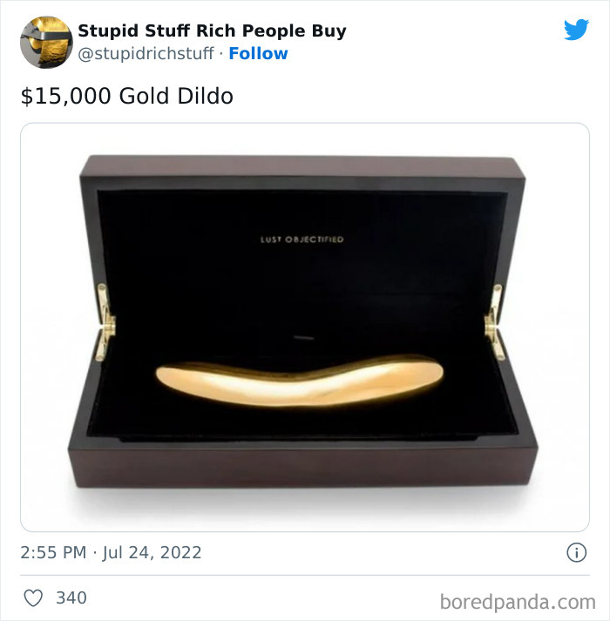The width and height of the screenshot is (610, 621).
Task: Click the small mark on velvet above the gold item
Action: tap(304, 338)
